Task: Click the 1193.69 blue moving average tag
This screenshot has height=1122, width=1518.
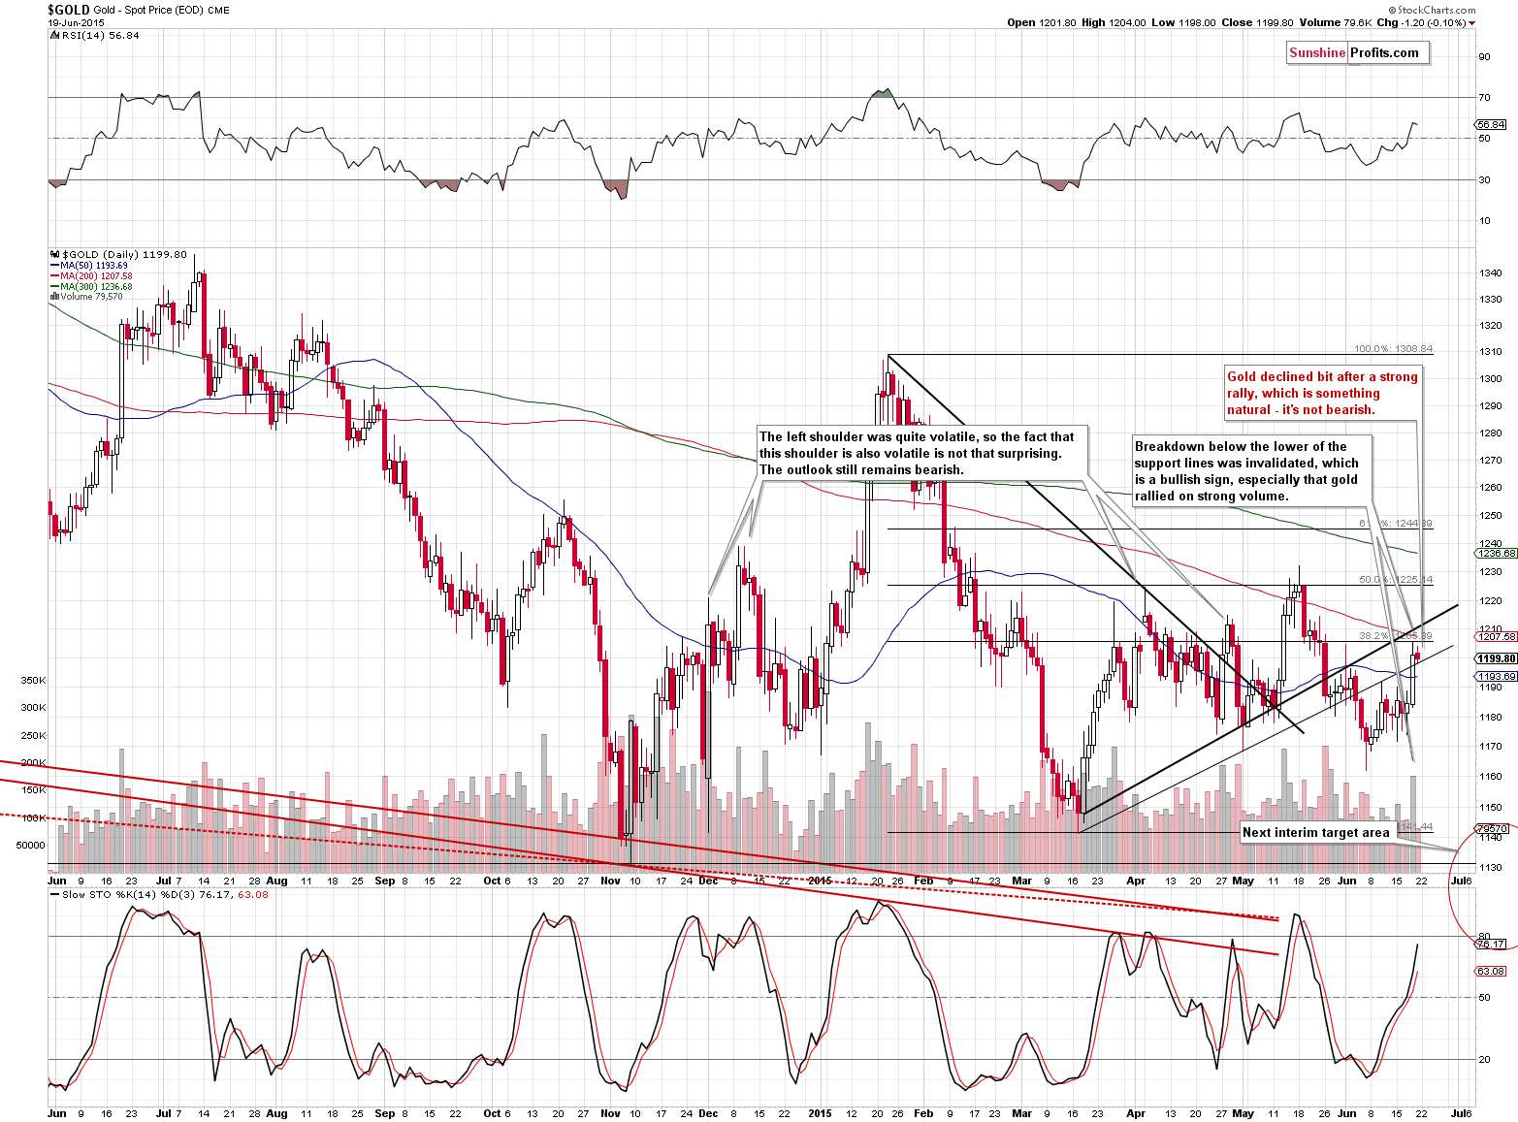Action: (1496, 677)
